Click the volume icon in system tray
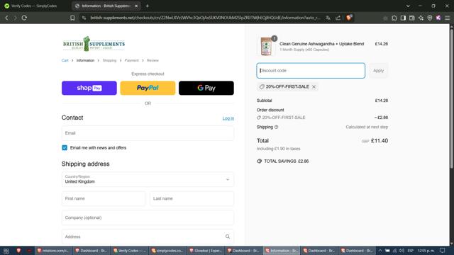The width and height of the screenshot is (454, 255). [402, 251]
